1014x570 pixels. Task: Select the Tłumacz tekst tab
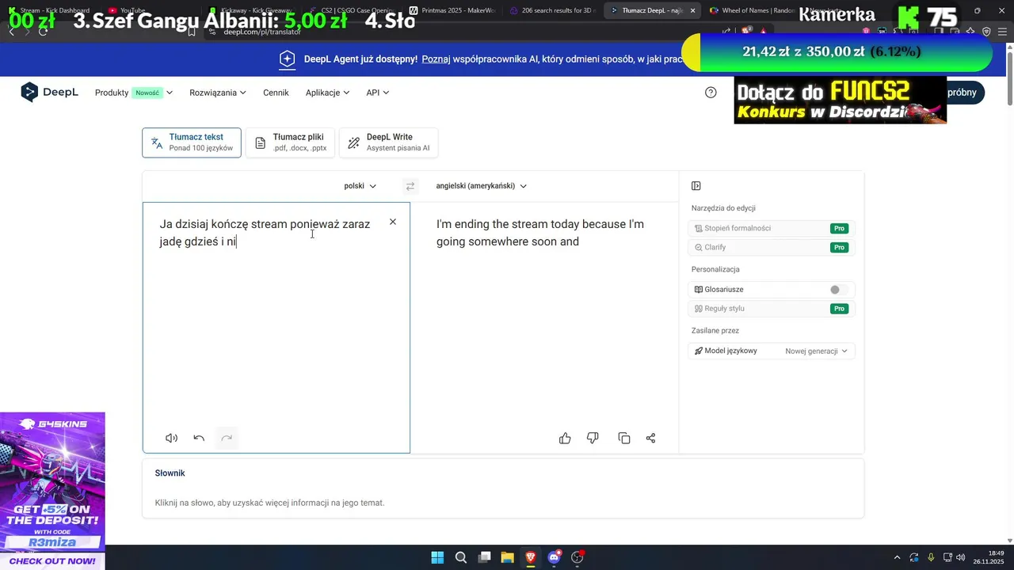[192, 142]
